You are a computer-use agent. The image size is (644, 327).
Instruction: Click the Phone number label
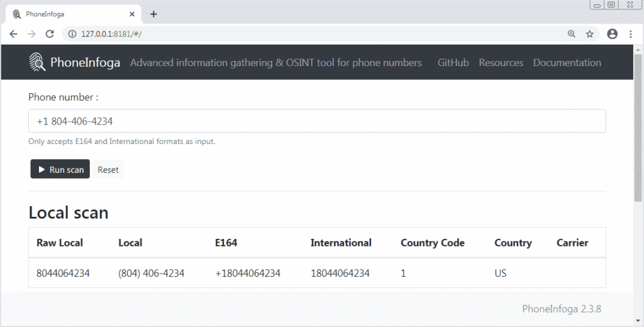64,97
